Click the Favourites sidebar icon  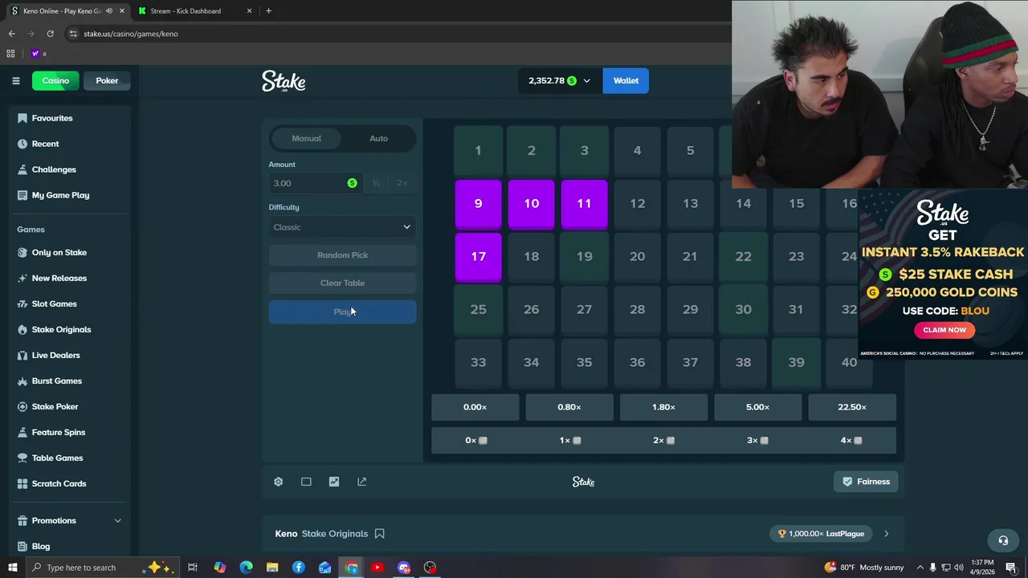pos(22,118)
